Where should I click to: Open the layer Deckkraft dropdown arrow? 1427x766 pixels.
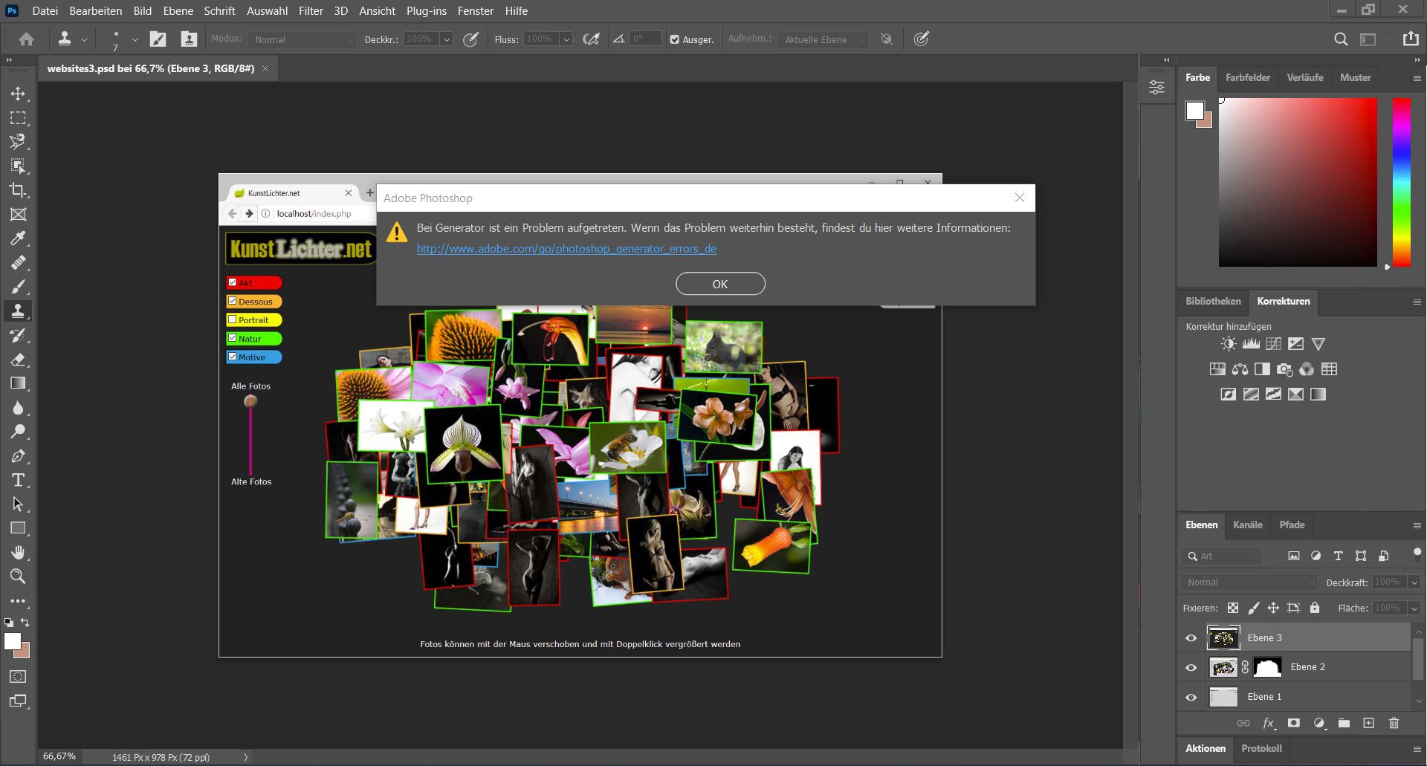click(x=1414, y=582)
